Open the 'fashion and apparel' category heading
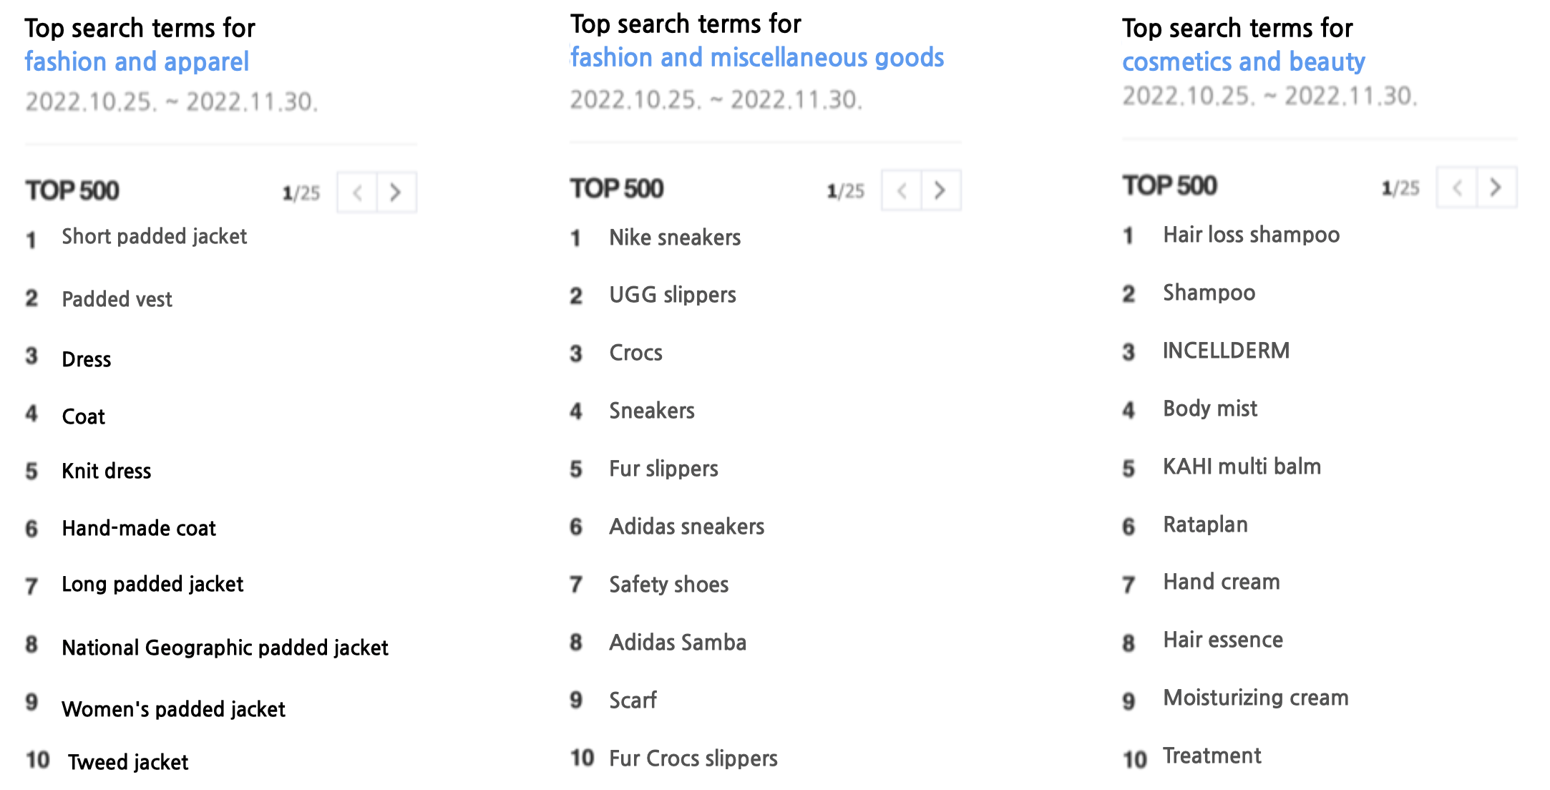The height and width of the screenshot is (790, 1550). tap(137, 62)
